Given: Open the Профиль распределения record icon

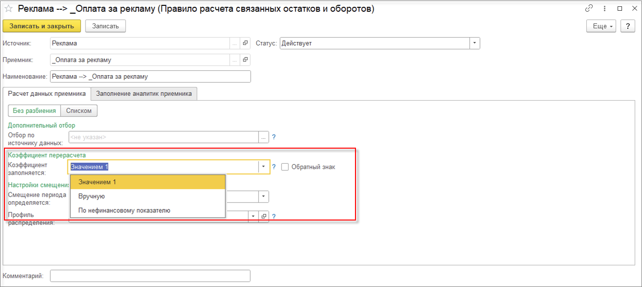Looking at the screenshot, I should 264,216.
